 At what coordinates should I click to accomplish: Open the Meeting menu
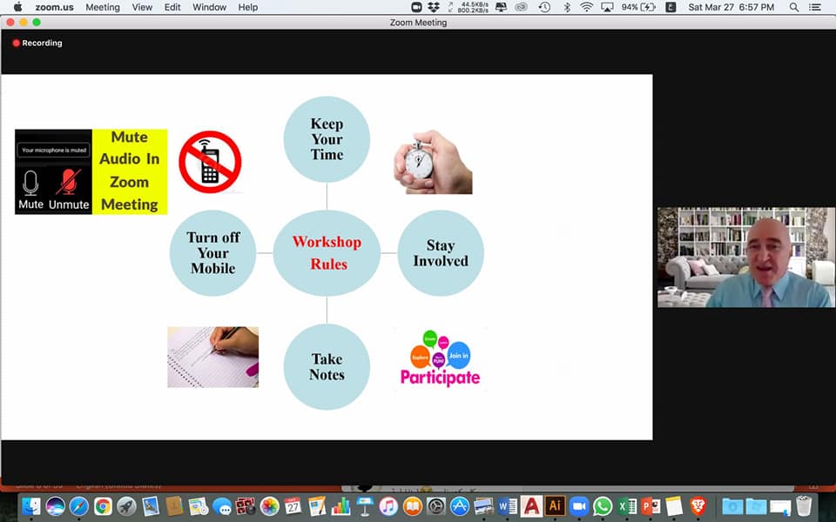[x=103, y=7]
